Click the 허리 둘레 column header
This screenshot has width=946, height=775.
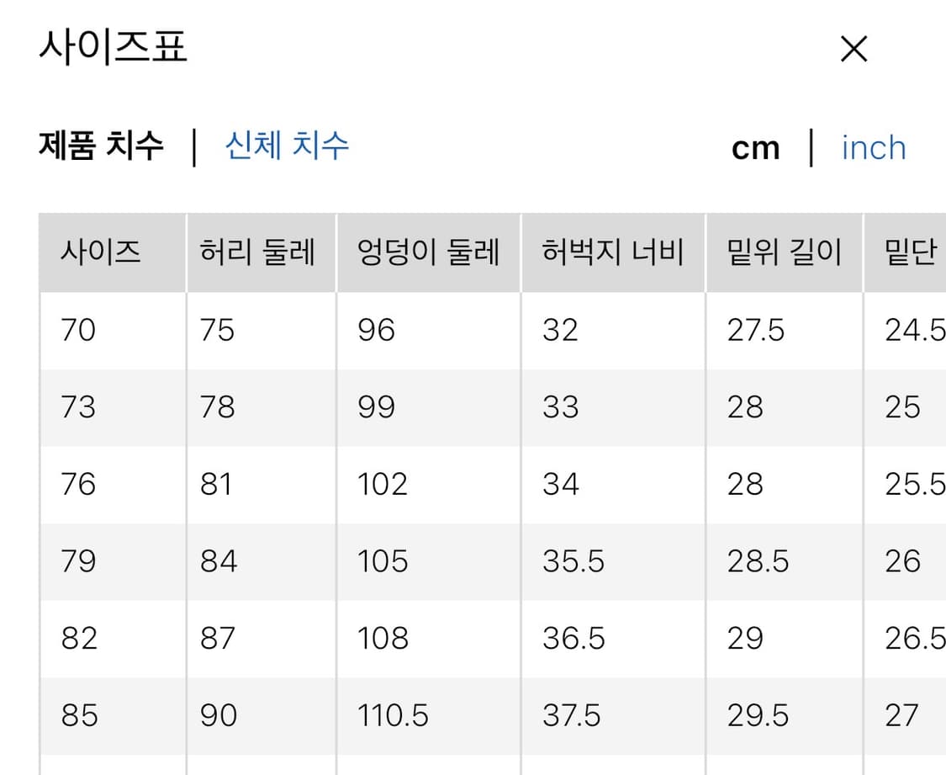pos(258,252)
